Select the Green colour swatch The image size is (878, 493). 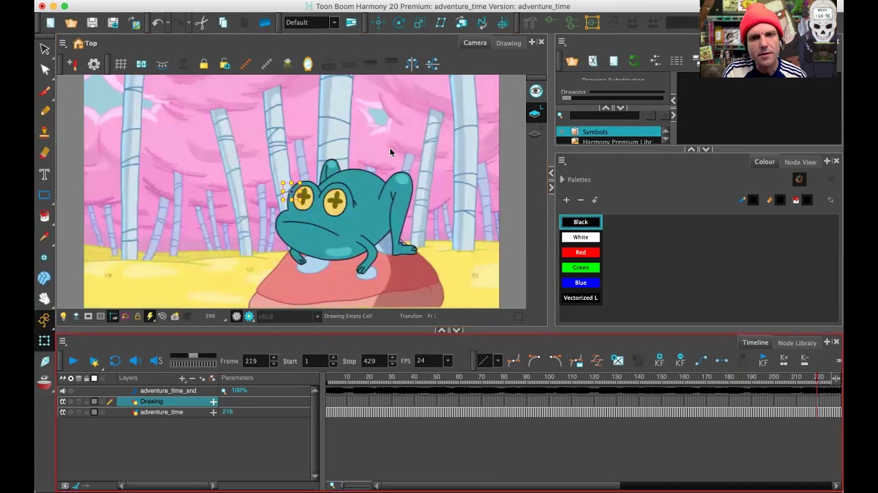point(580,268)
